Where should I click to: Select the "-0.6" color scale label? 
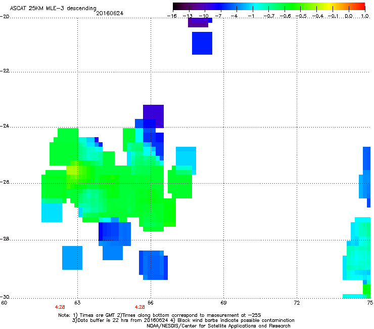(285, 16)
